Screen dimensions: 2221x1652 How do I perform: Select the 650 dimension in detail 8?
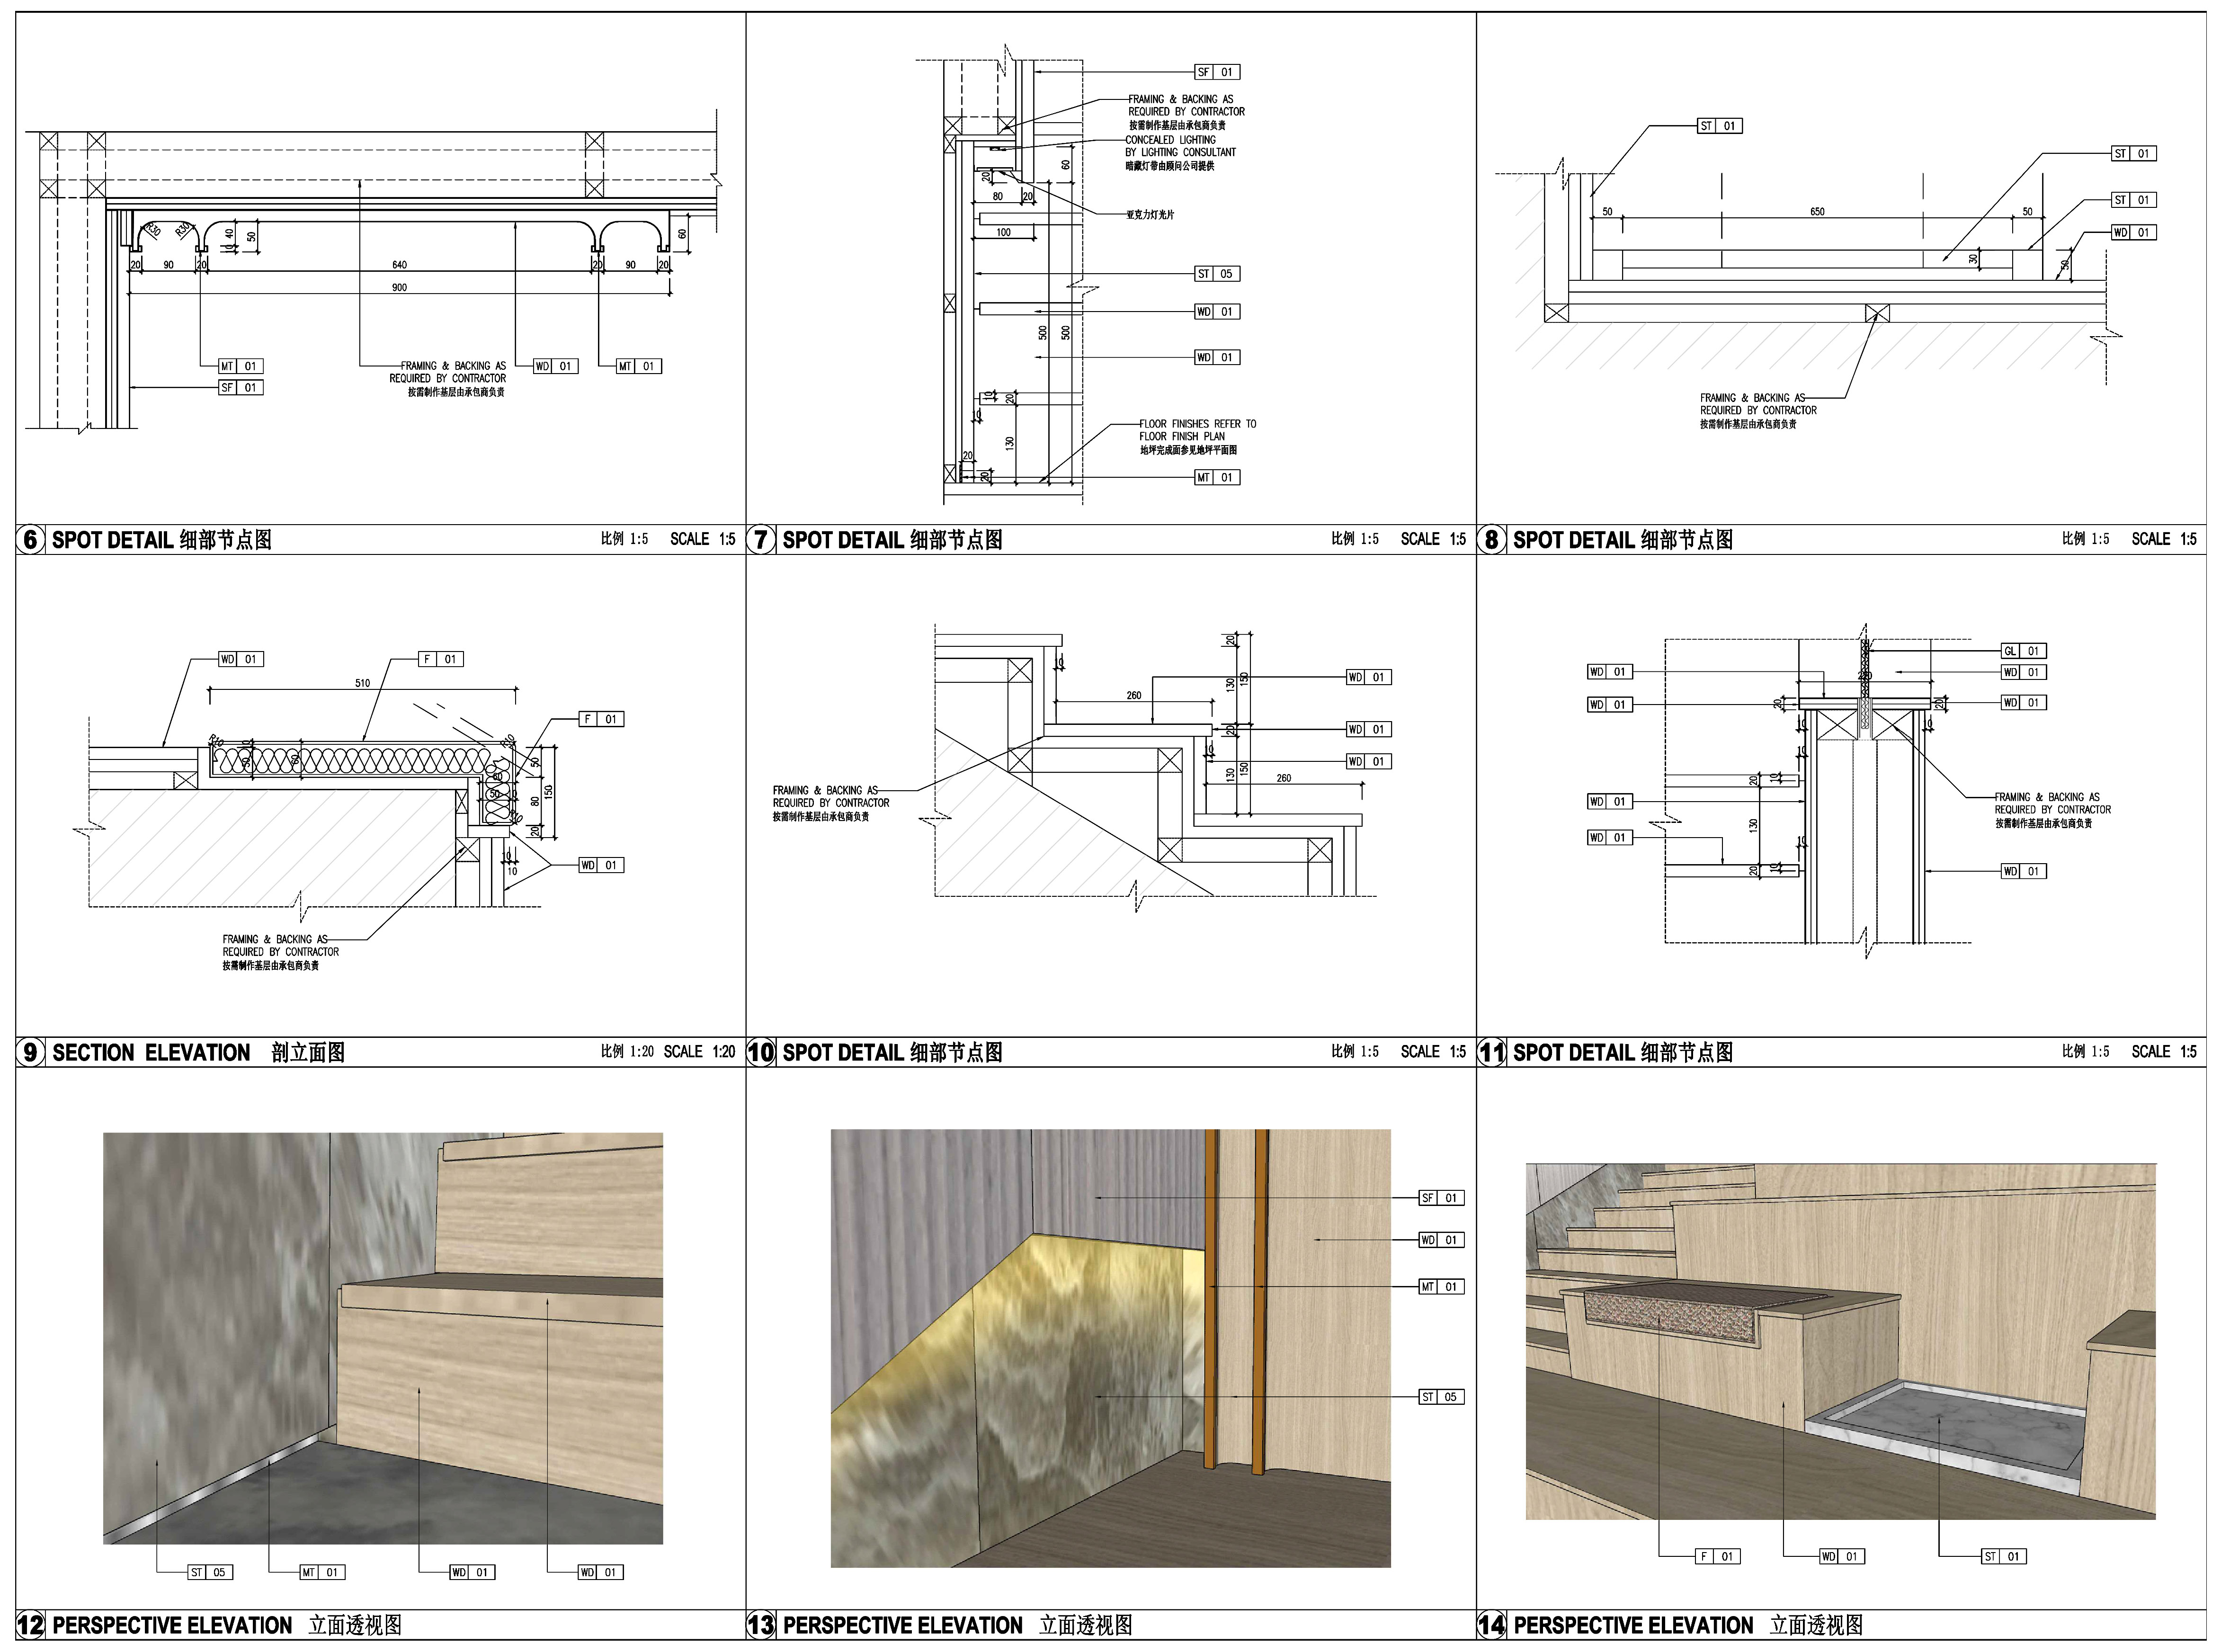1817,212
